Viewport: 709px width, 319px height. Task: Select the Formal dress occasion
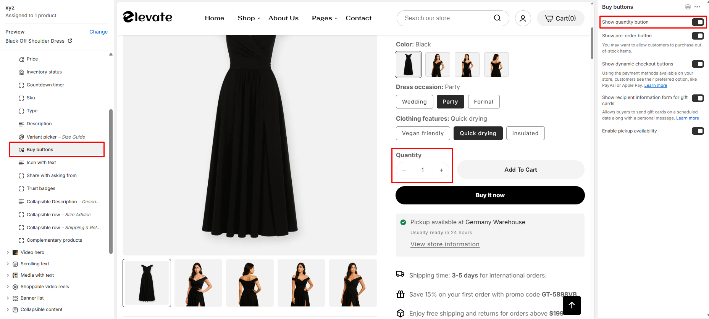tap(484, 102)
